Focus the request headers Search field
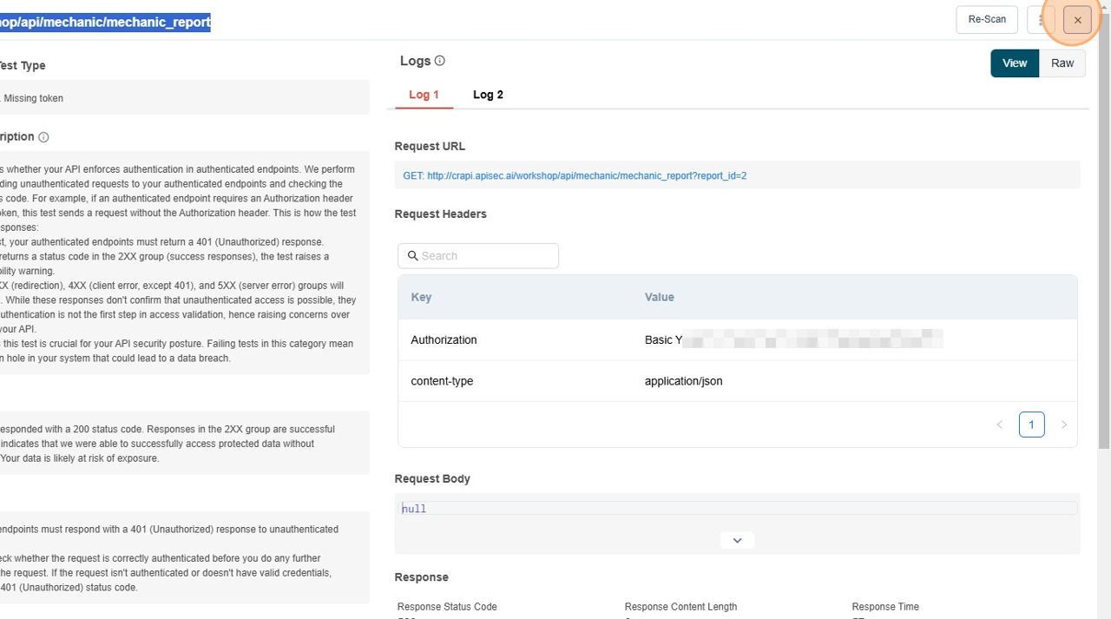 point(486,256)
